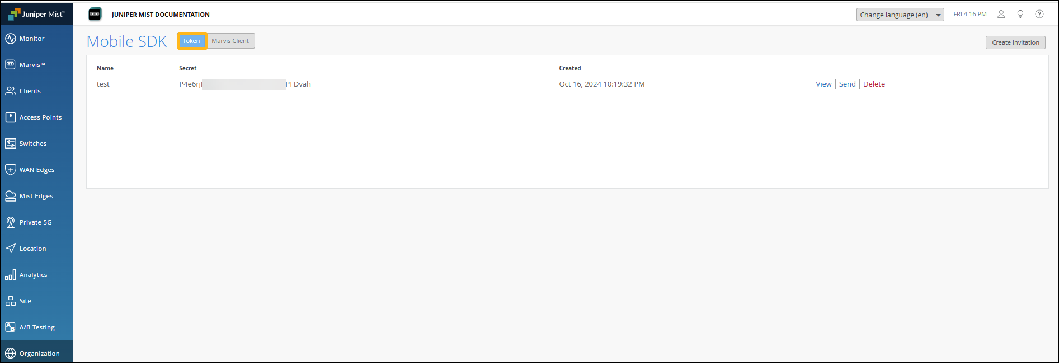Open the Monitor section icon
The height and width of the screenshot is (363, 1059).
(x=11, y=39)
